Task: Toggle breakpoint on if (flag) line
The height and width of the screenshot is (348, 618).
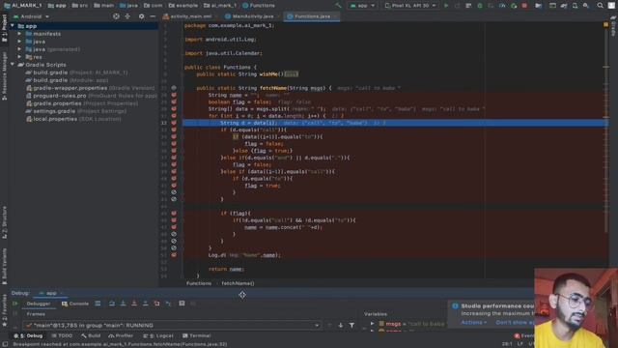Action: pyautogui.click(x=174, y=213)
